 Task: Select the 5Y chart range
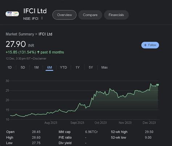tap(91, 67)
